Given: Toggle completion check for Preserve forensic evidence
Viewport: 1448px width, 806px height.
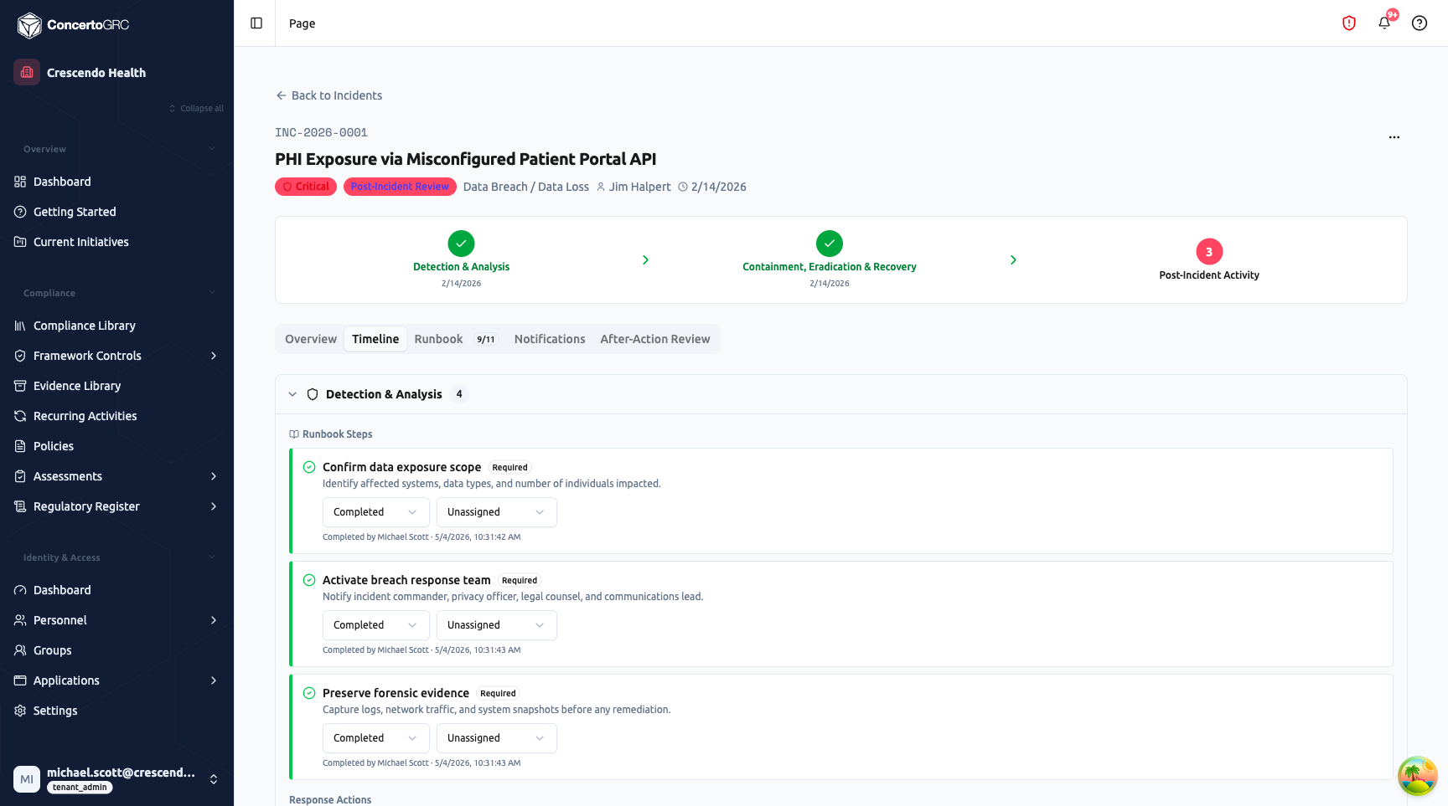Looking at the screenshot, I should 309,693.
